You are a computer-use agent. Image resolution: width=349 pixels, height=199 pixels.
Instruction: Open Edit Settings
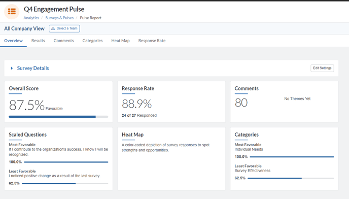tap(322, 68)
